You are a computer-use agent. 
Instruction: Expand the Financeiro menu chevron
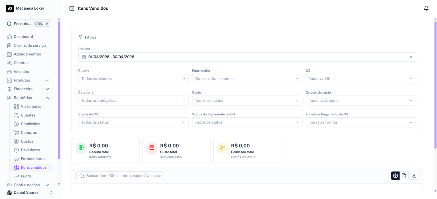point(48,89)
